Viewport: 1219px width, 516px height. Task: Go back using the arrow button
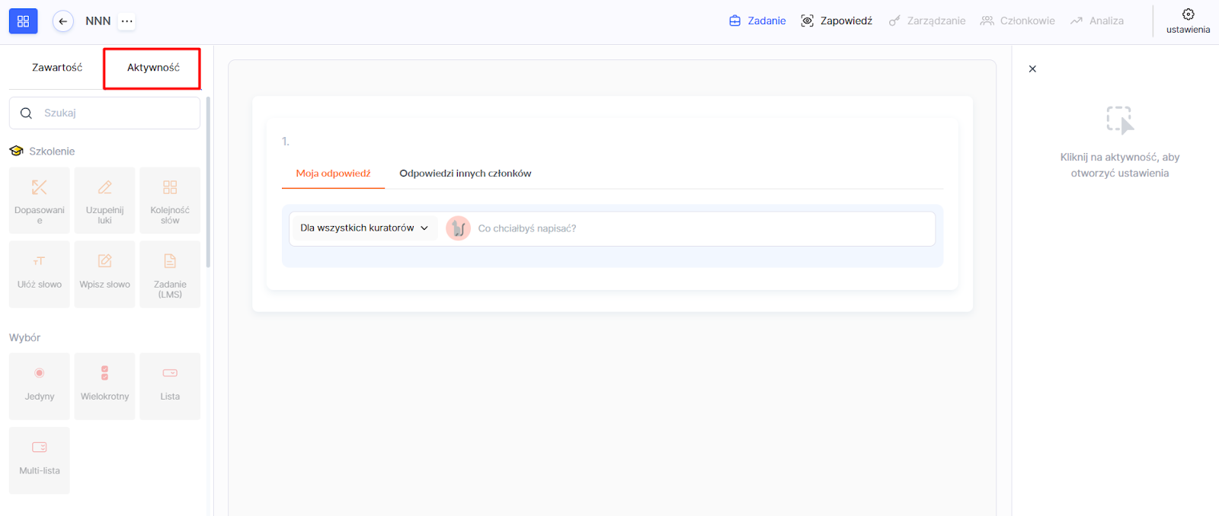(x=63, y=21)
